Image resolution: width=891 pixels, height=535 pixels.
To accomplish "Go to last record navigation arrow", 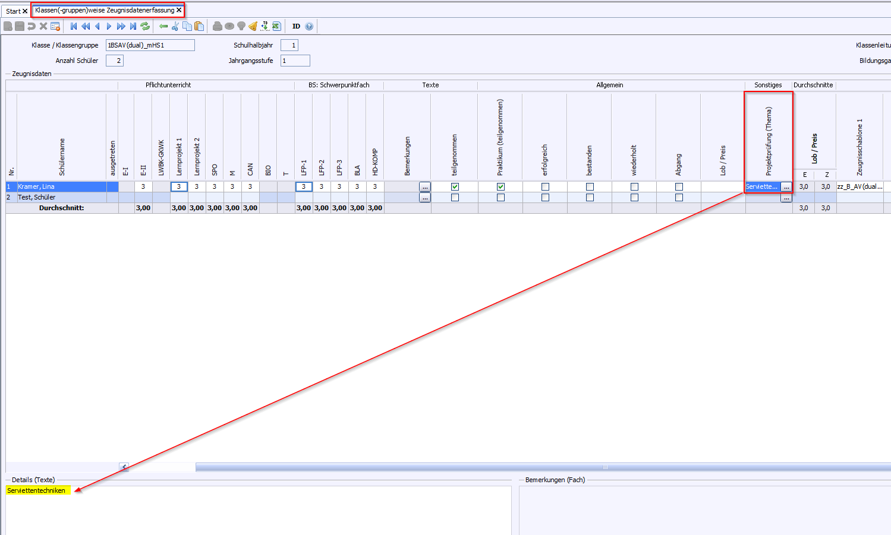I will click(x=133, y=26).
